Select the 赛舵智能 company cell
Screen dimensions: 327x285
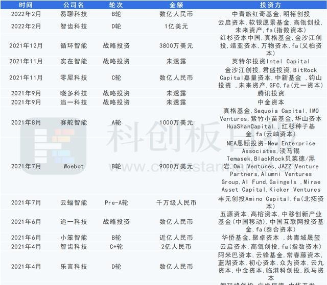tap(74, 122)
